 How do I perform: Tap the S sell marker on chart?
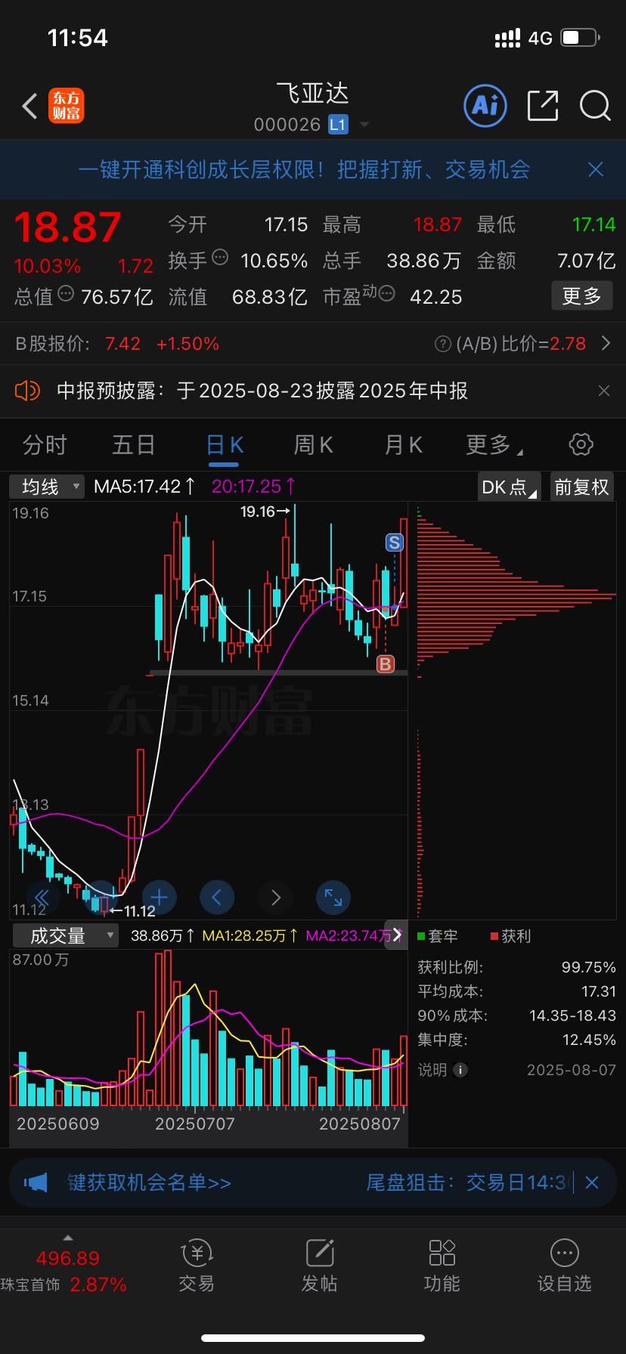(394, 543)
